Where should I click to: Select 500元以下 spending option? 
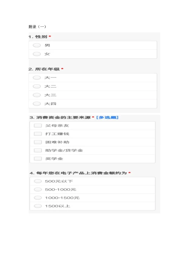[38, 181]
